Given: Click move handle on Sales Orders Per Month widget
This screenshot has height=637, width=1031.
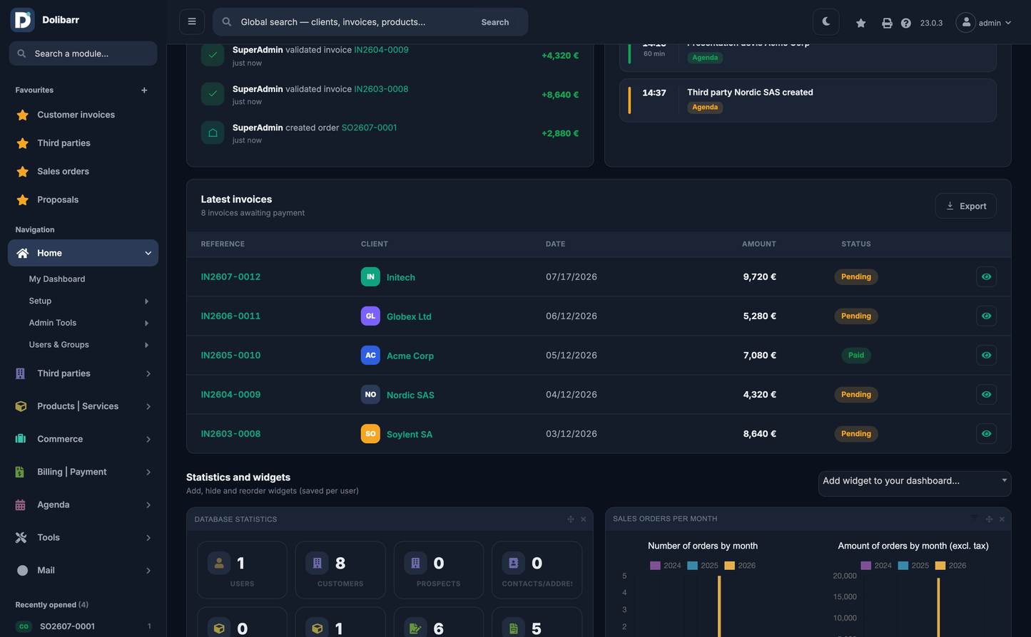Looking at the screenshot, I should 989,519.
